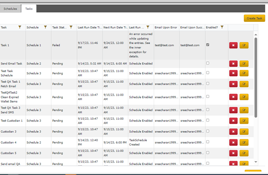268x175 pixels.
Task: Delete the Send email QA task
Action: [x=233, y=163]
